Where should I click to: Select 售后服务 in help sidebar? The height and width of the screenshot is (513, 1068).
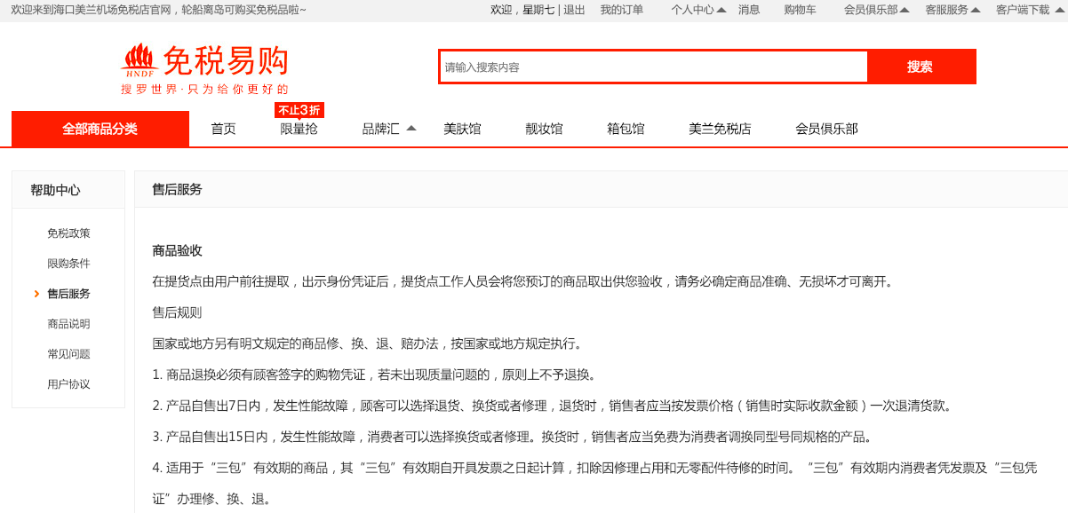68,294
